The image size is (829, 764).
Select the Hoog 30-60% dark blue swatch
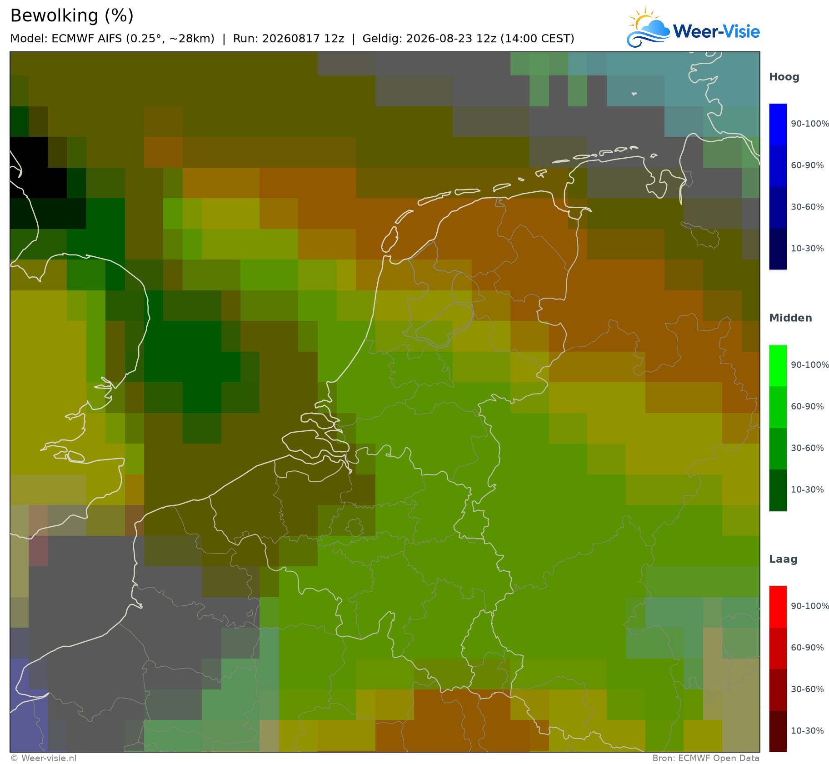tap(778, 207)
